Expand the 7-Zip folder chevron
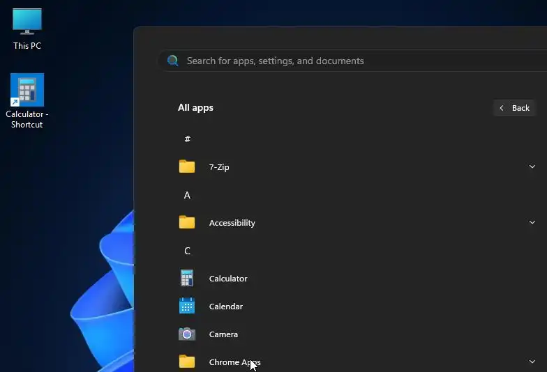Screen dimensions: 547x372 click(532, 166)
